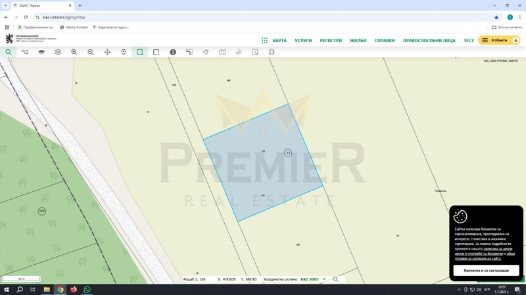Click the print map icon
The image size is (526, 295).
(272, 53)
